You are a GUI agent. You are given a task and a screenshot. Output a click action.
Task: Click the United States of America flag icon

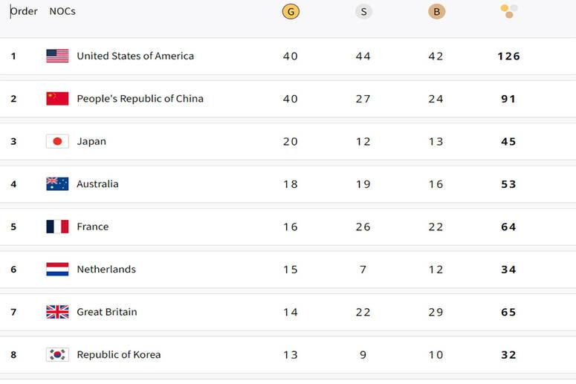coord(57,56)
